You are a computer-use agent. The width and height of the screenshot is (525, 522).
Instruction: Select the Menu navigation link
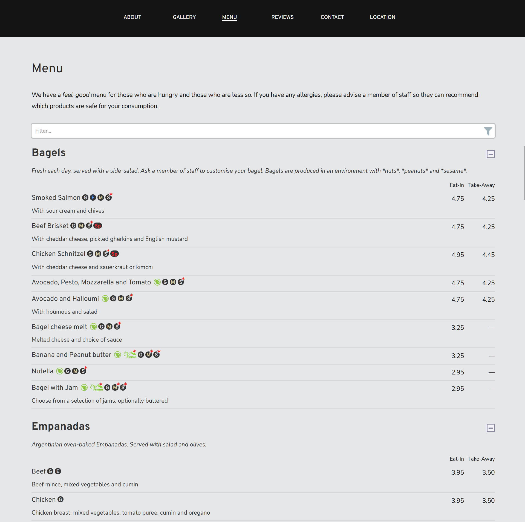pyautogui.click(x=229, y=17)
